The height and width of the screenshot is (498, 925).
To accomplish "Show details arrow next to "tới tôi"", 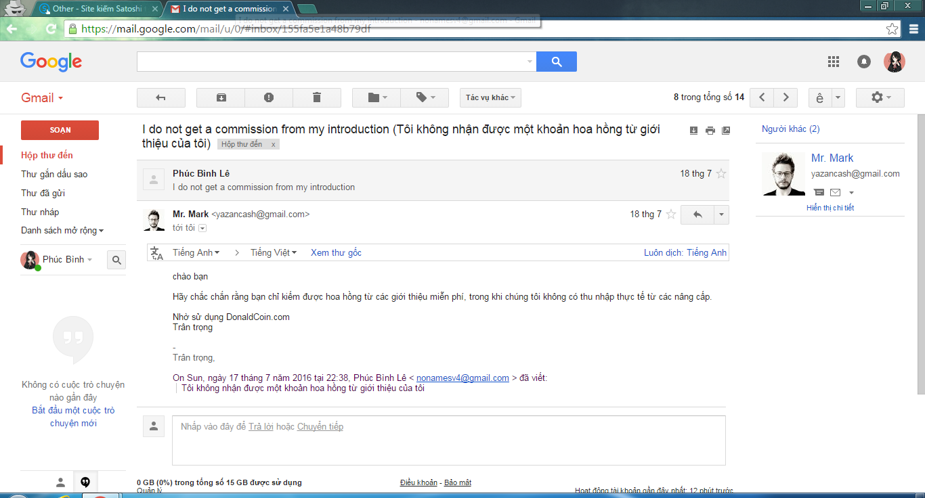I will (x=202, y=229).
